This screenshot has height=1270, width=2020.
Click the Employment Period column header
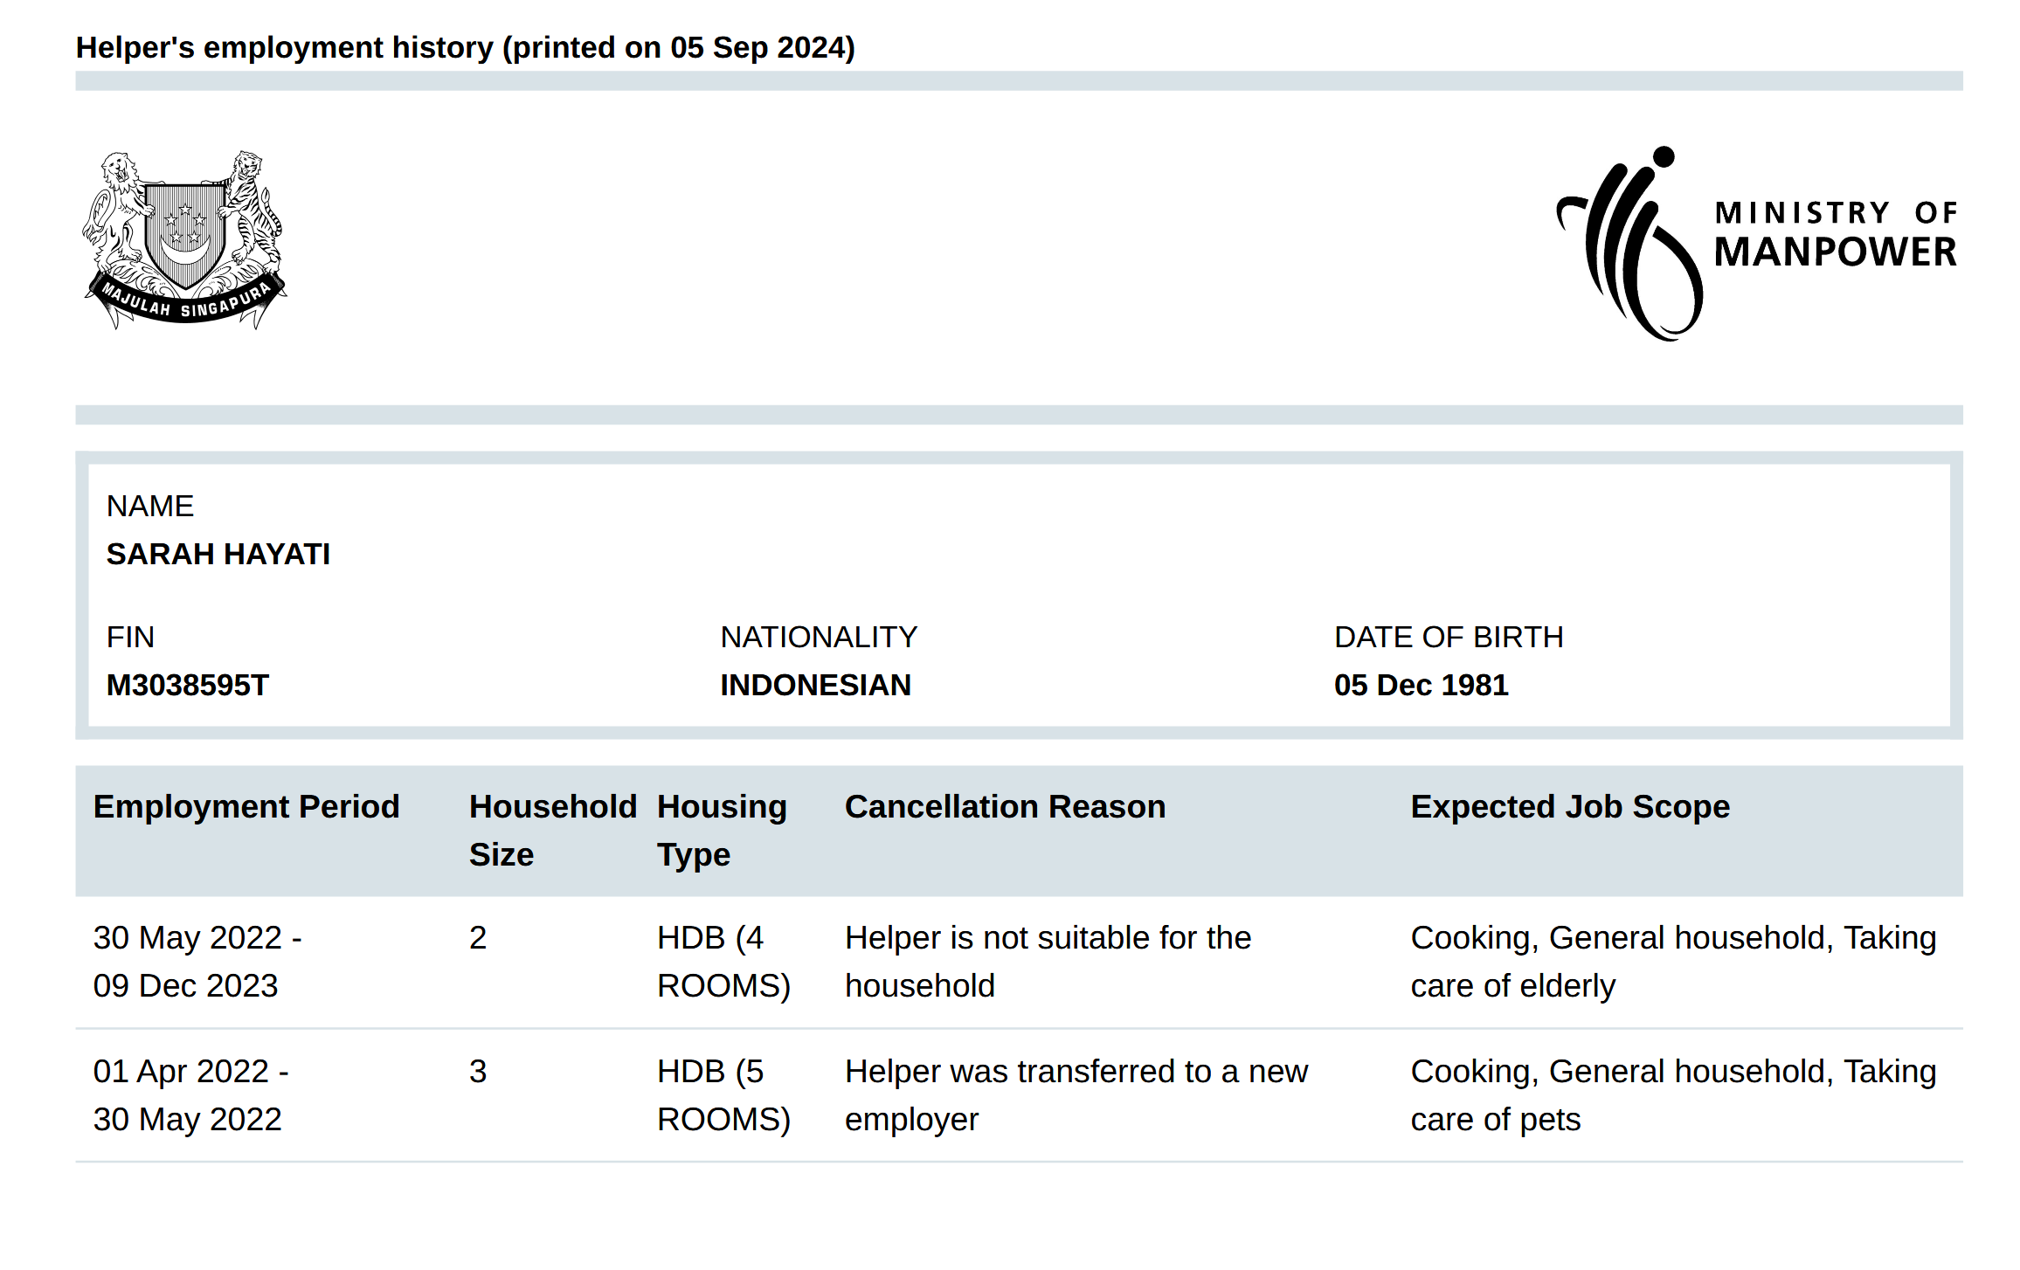tap(246, 807)
